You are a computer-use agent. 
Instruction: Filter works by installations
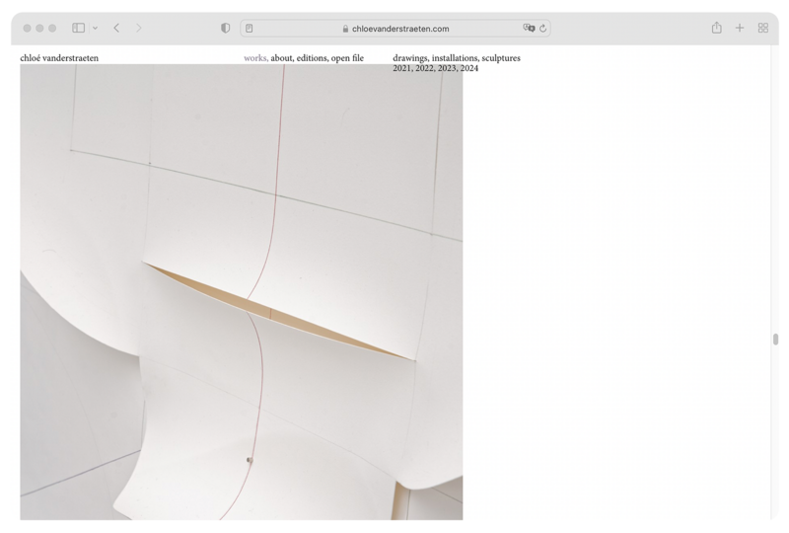point(455,58)
